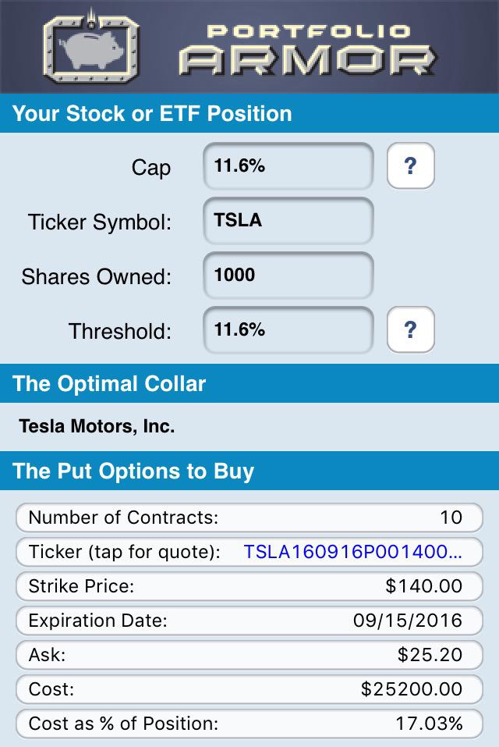
Task: Select the Strike Price row
Action: (249, 586)
